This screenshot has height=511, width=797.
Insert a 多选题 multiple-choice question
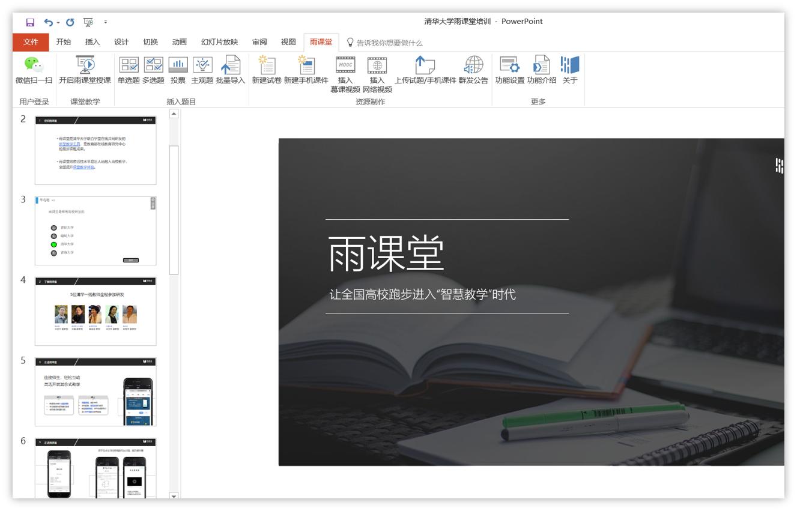153,70
